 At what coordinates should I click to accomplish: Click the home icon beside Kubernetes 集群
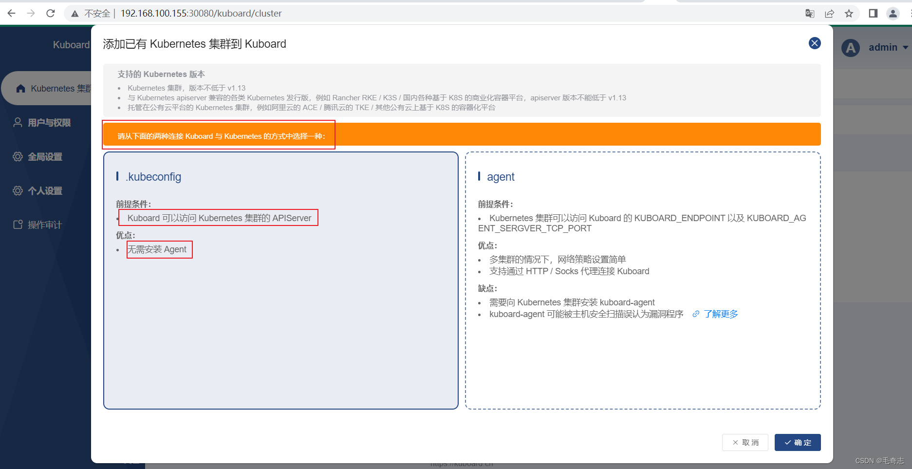click(20, 88)
